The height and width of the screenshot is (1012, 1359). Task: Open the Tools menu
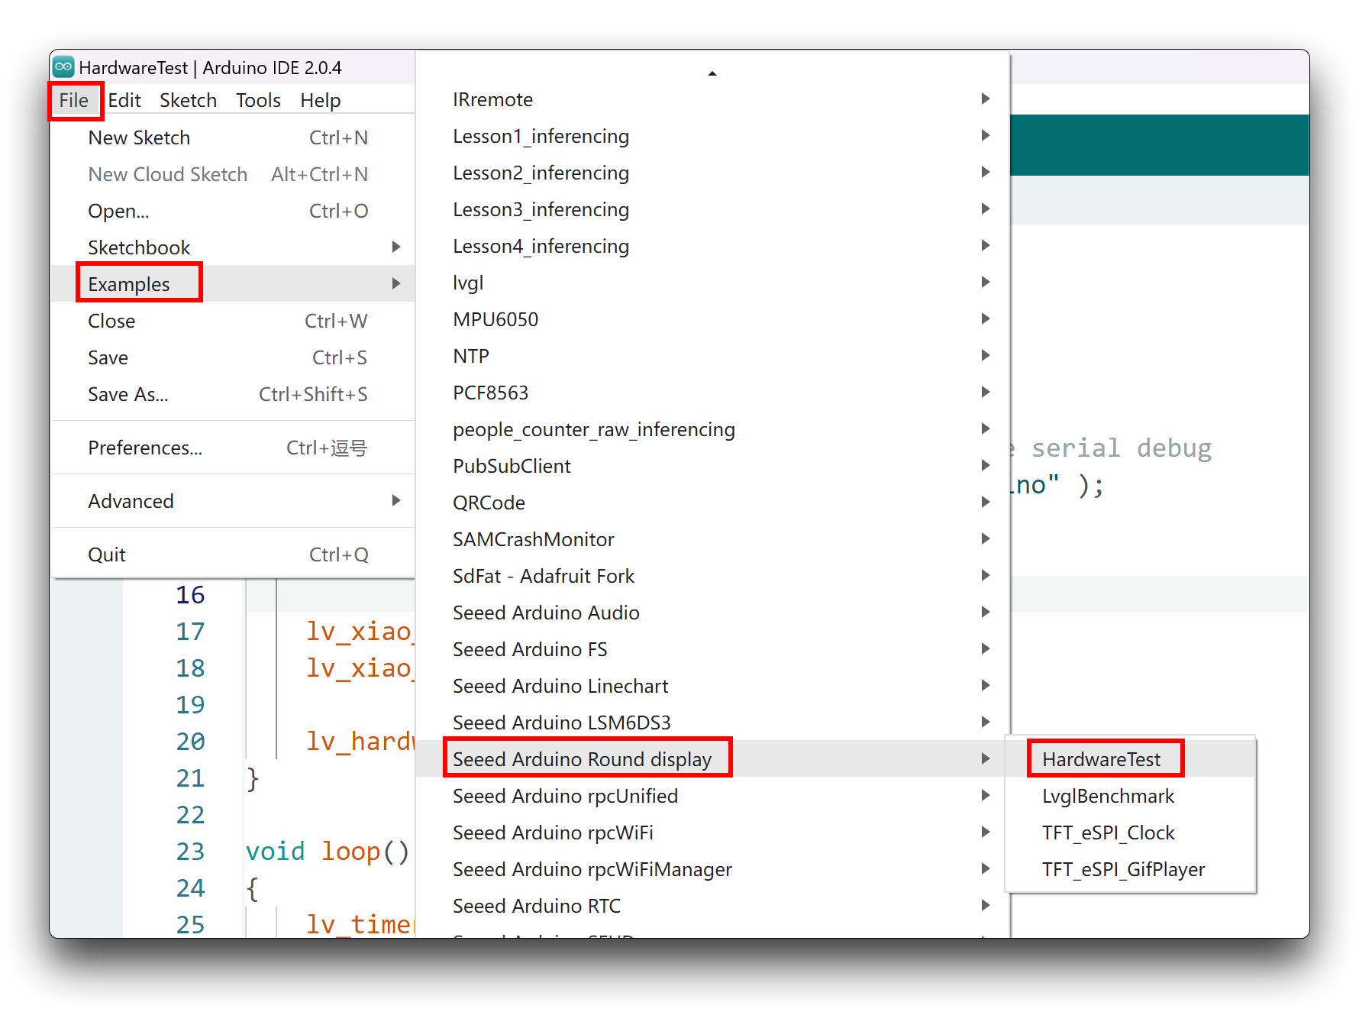coord(258,100)
